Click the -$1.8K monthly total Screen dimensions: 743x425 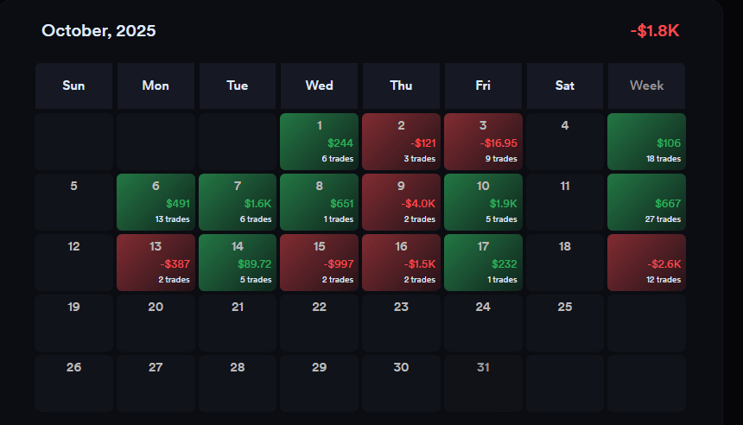tap(655, 31)
